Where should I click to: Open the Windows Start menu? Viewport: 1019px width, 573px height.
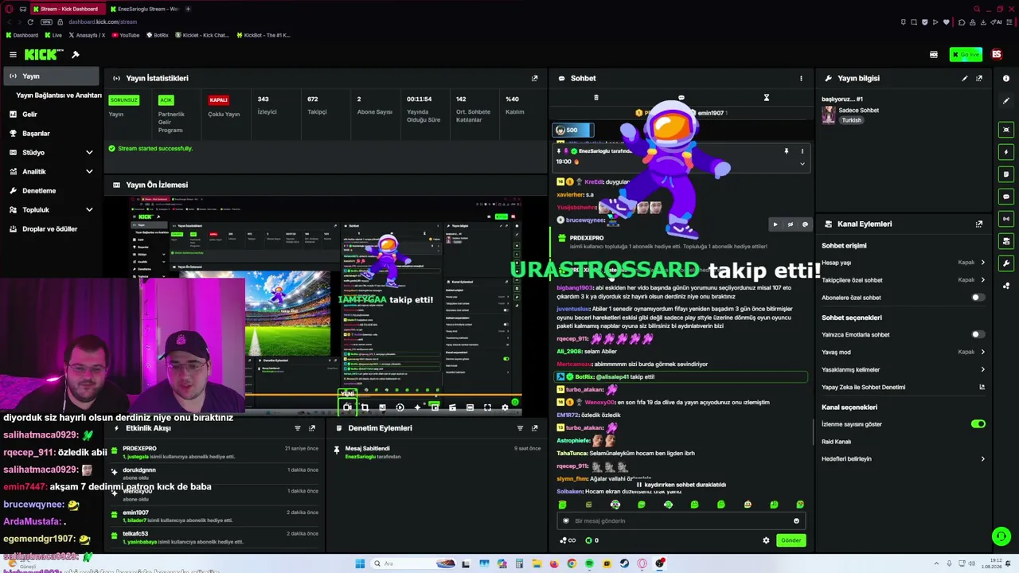pyautogui.click(x=360, y=564)
